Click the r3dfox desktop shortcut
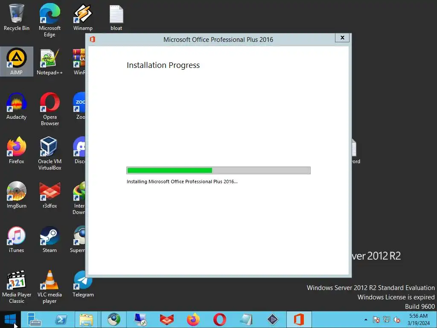The height and width of the screenshot is (328, 437). (50, 195)
